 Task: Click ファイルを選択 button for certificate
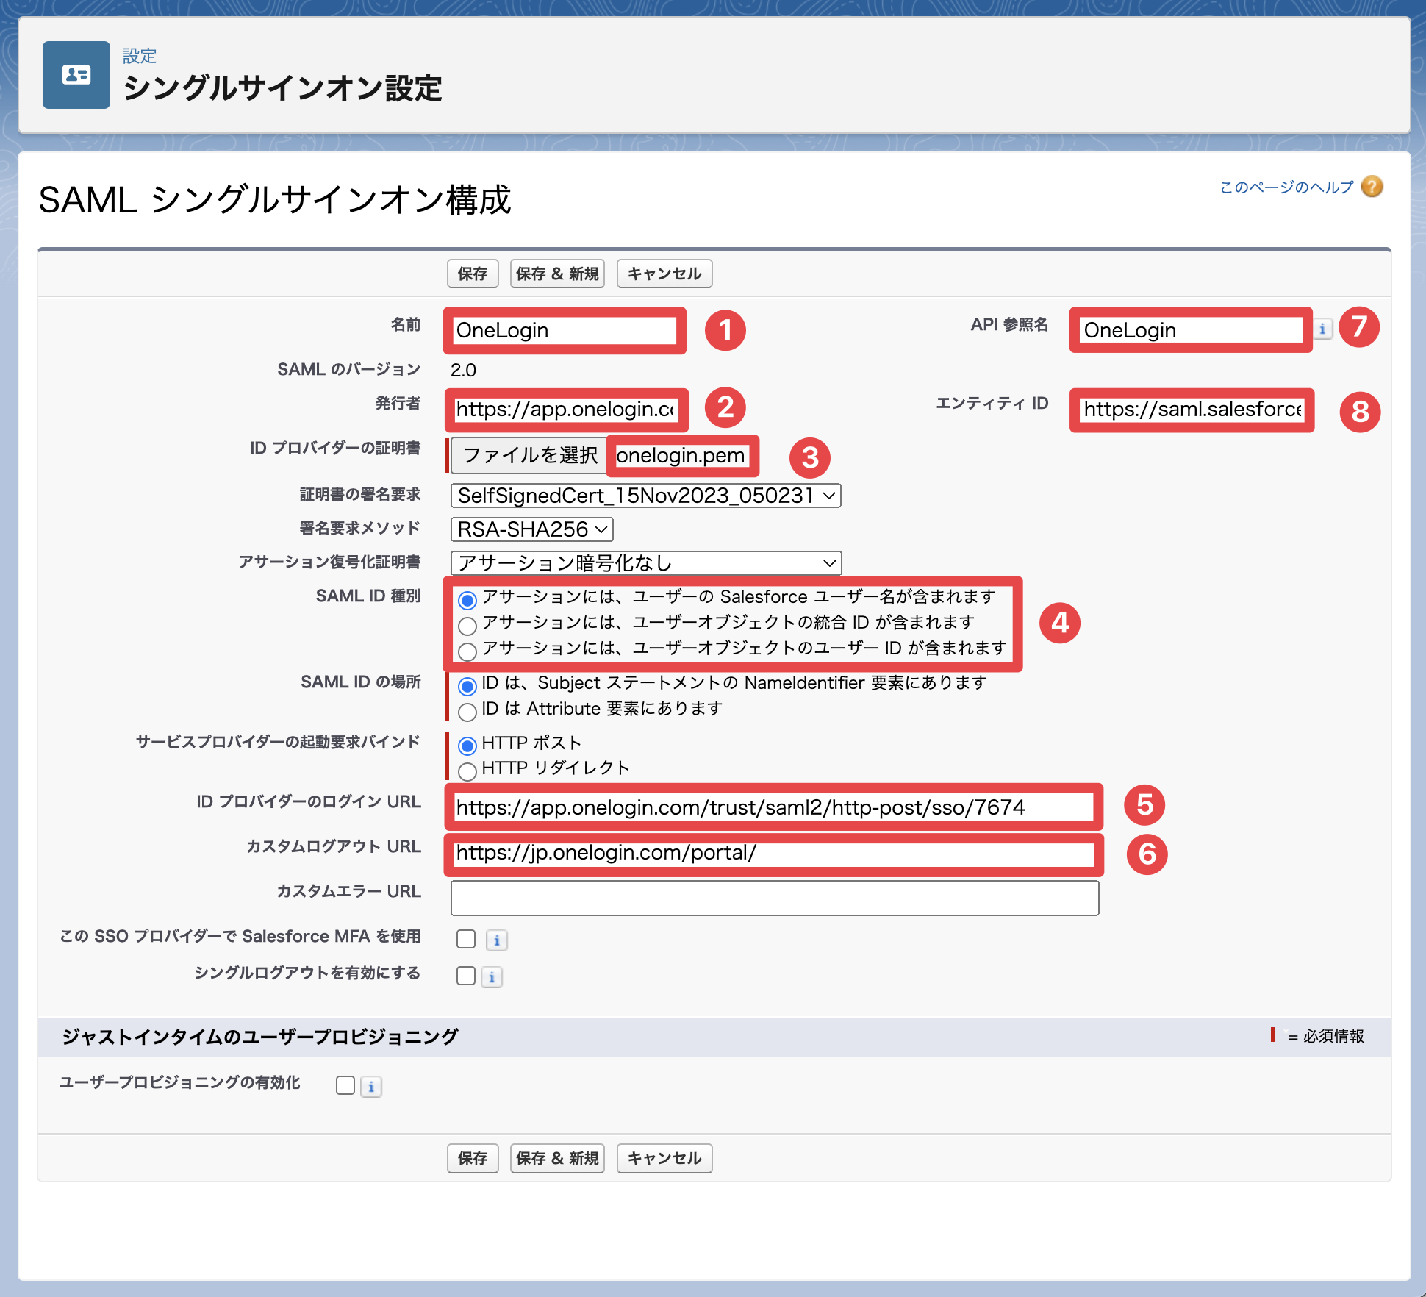click(529, 455)
